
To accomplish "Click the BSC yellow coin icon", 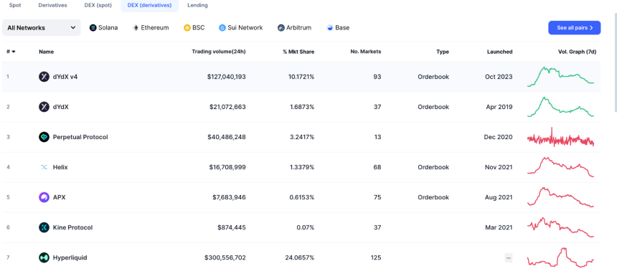I will tap(187, 28).
